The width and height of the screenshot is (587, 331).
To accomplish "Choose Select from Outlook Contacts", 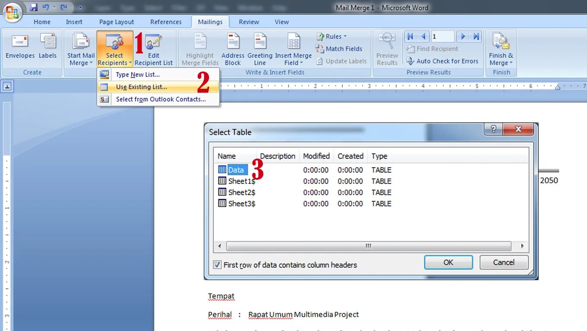I will [158, 99].
